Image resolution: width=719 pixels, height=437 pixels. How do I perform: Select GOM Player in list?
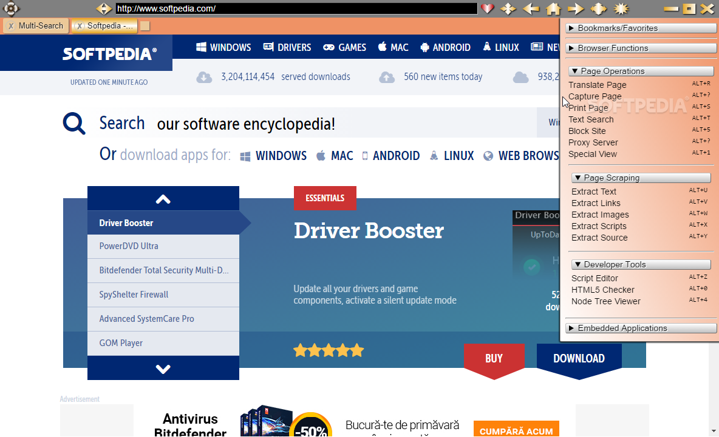[163, 343]
